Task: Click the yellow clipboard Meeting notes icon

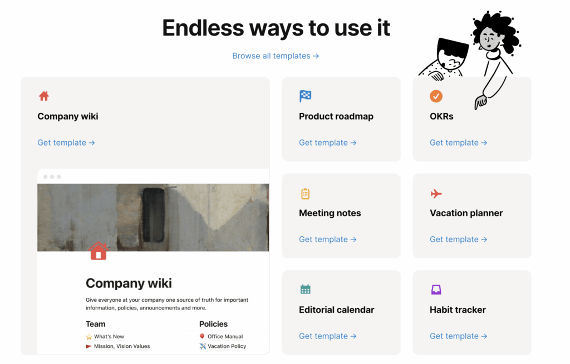Action: [x=305, y=193]
